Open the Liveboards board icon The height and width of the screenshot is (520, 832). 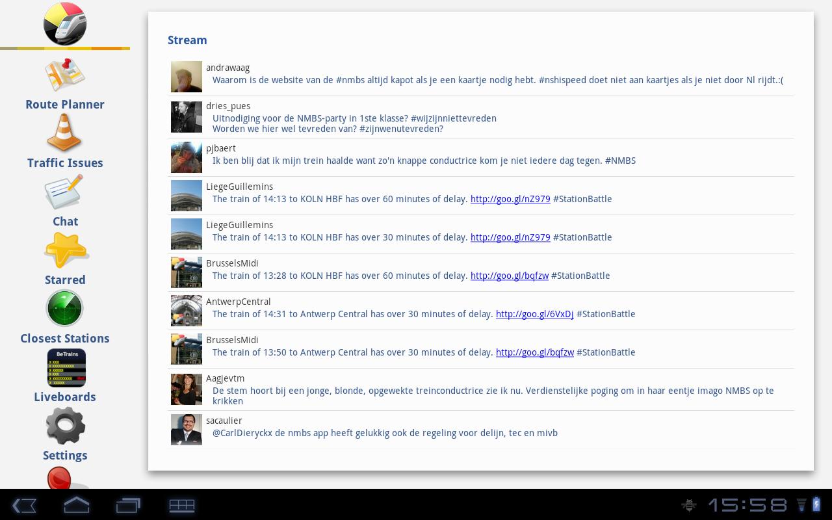coord(66,367)
